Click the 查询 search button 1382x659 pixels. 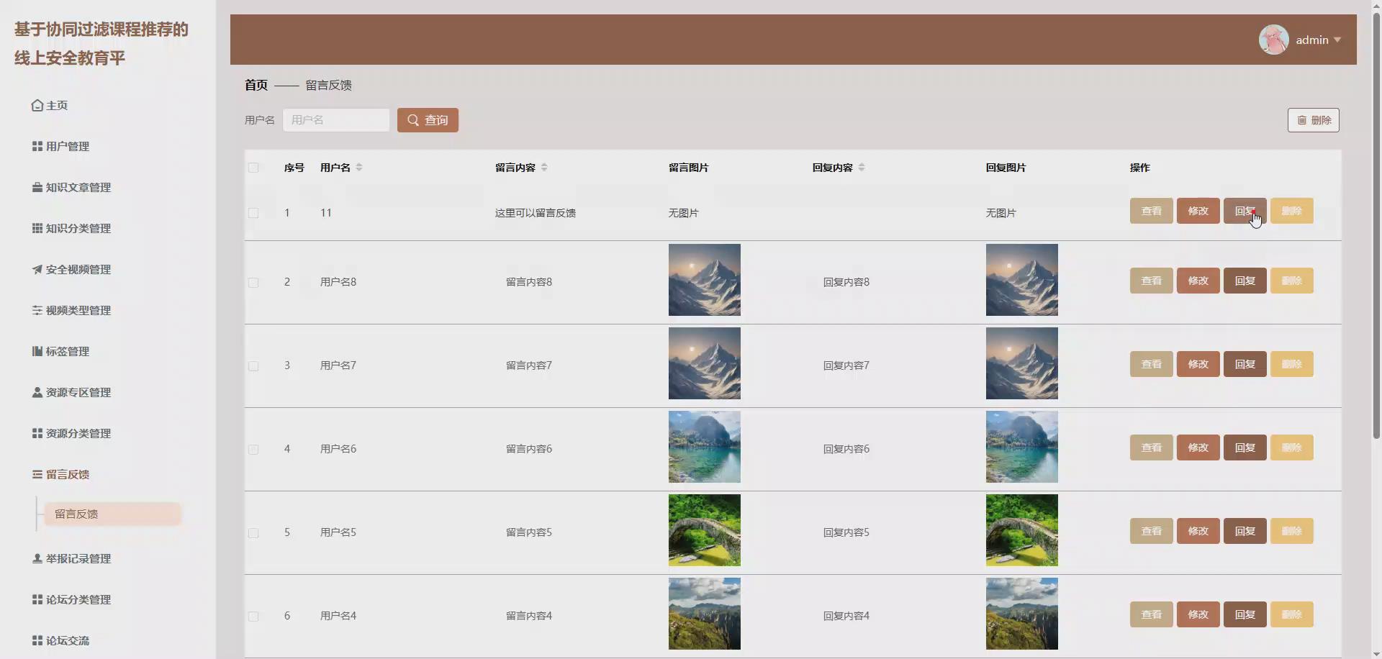(427, 119)
